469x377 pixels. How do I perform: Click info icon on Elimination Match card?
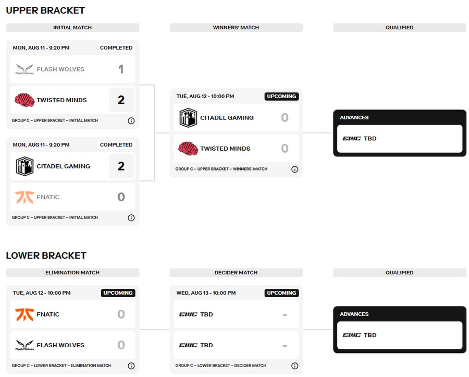pyautogui.click(x=131, y=366)
